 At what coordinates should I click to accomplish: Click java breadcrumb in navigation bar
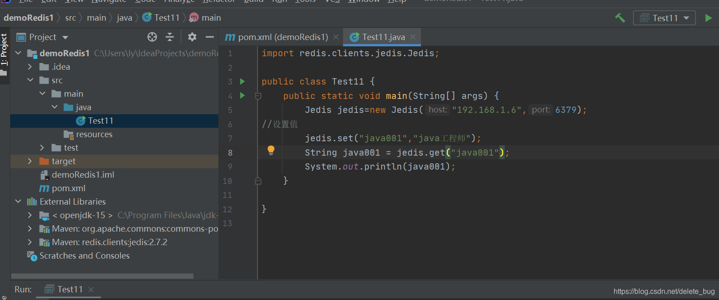pos(125,18)
